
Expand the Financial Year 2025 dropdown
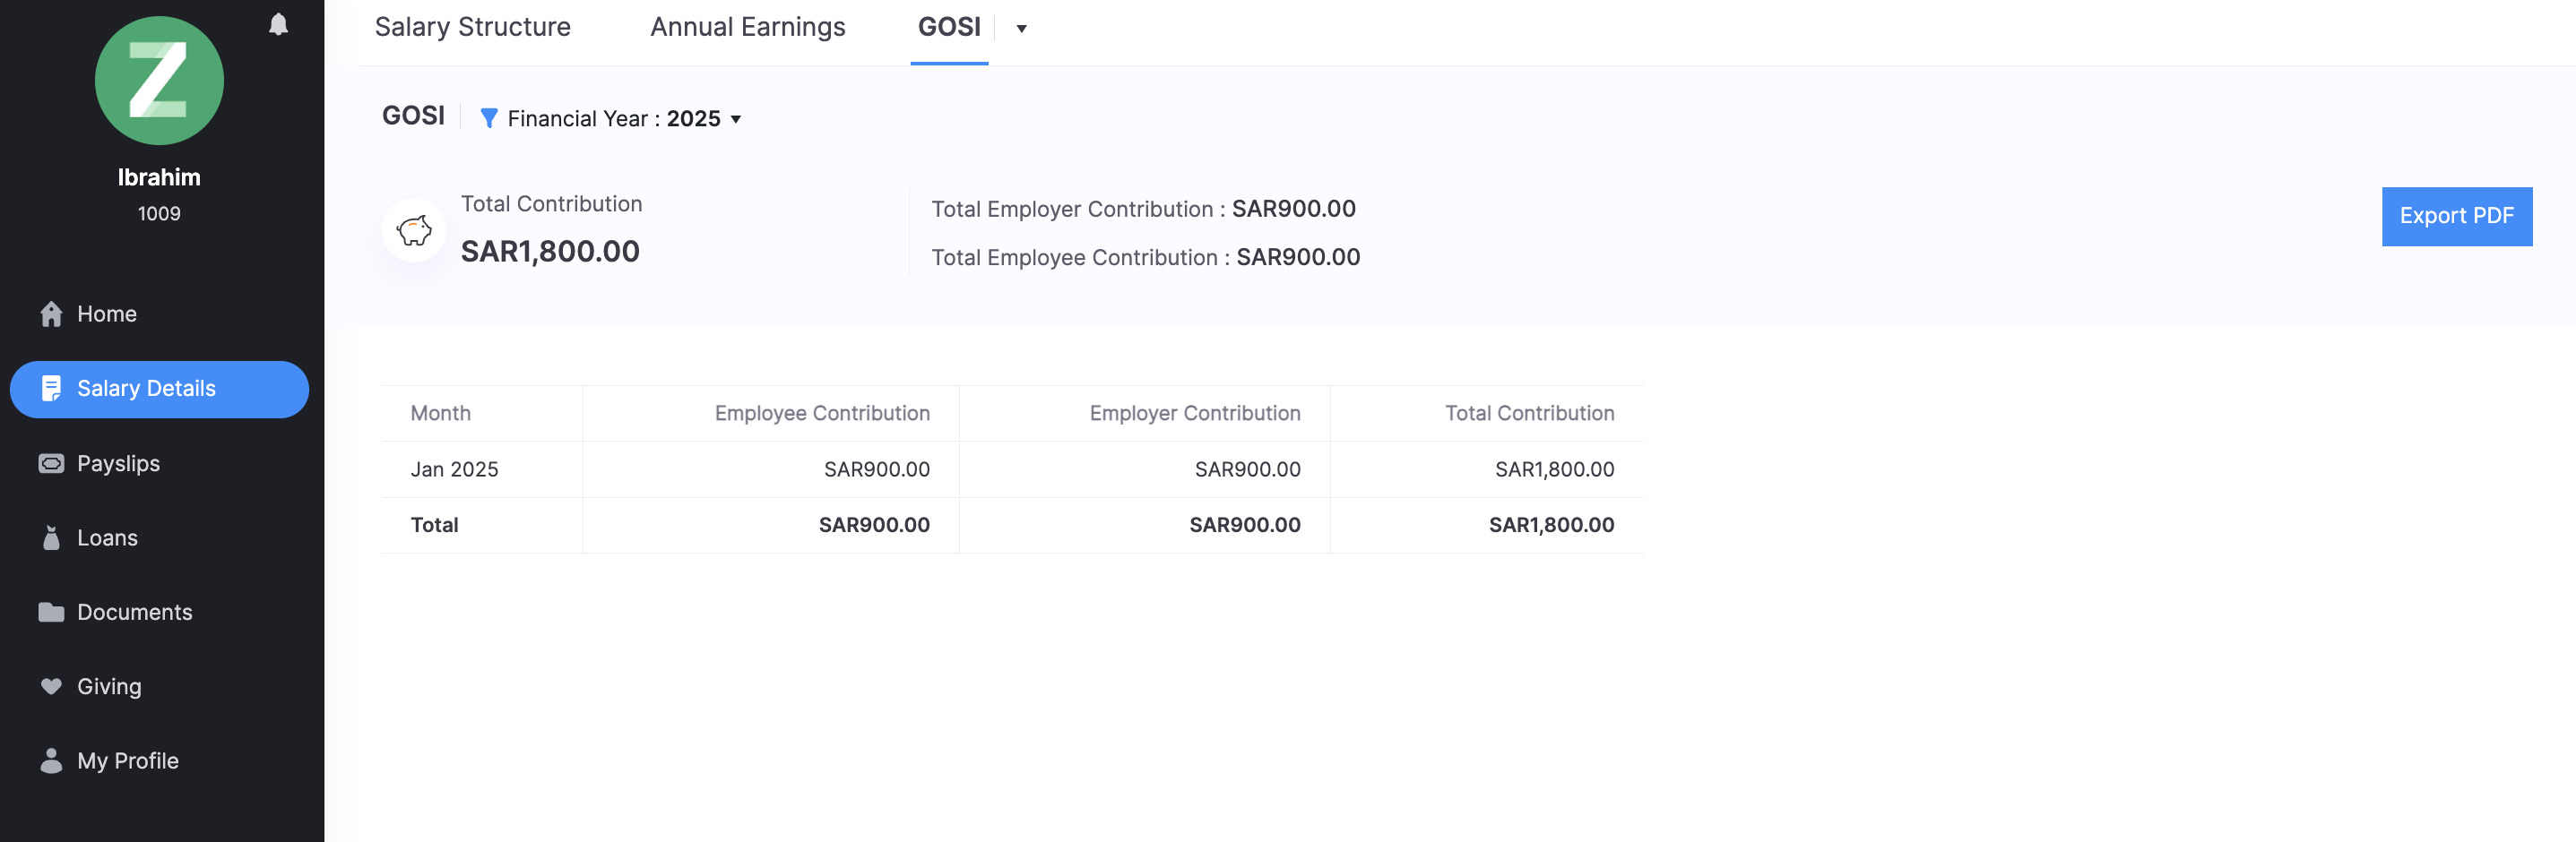pyautogui.click(x=735, y=120)
